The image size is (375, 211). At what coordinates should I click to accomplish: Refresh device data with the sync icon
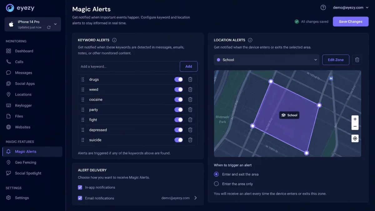(49, 28)
